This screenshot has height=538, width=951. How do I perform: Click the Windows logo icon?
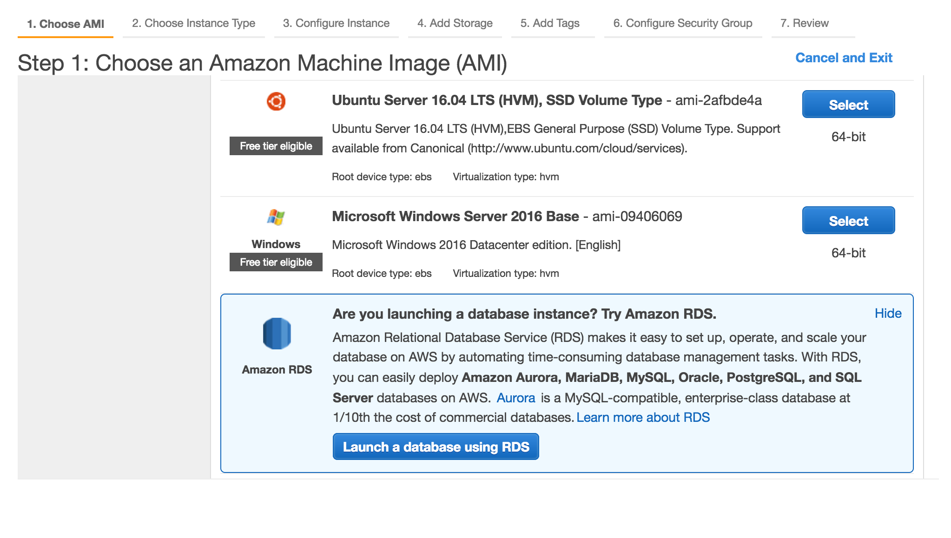point(276,217)
